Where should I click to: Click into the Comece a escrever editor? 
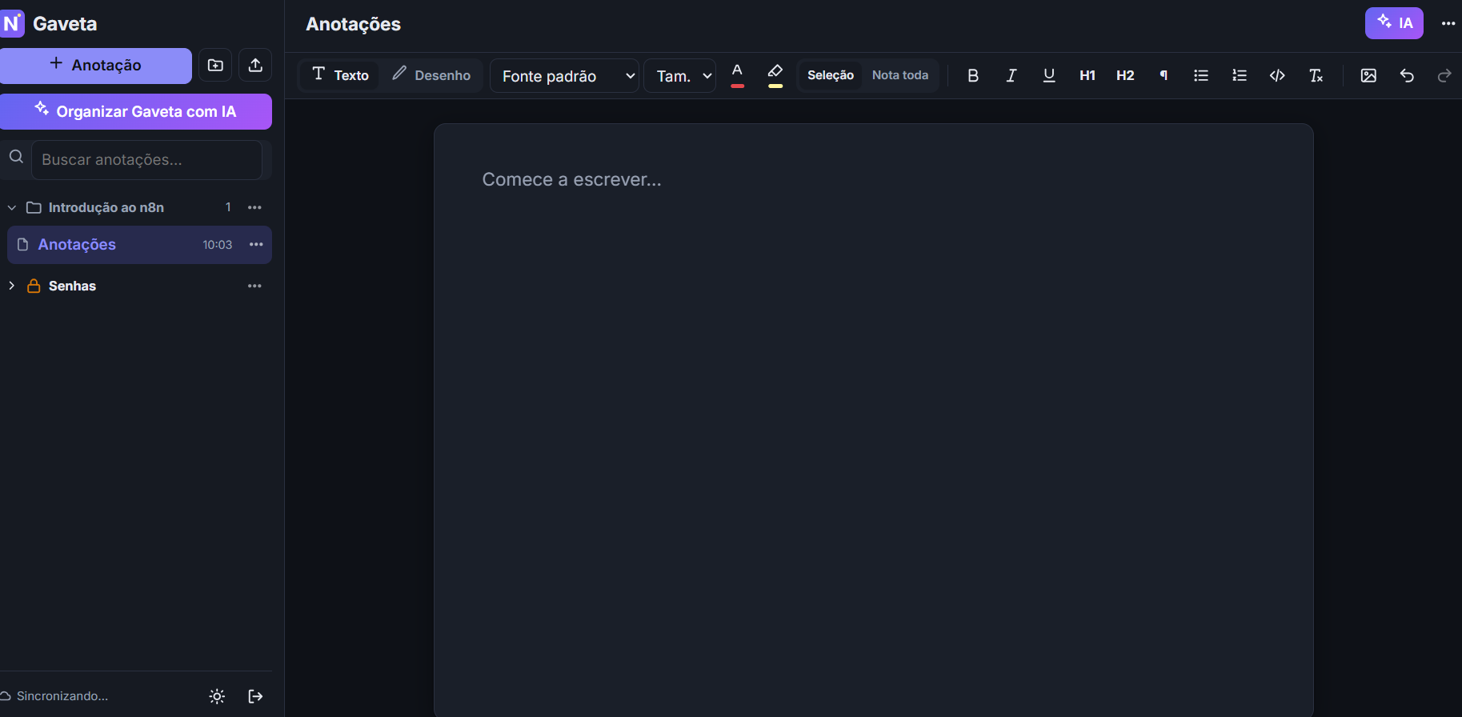point(873,420)
